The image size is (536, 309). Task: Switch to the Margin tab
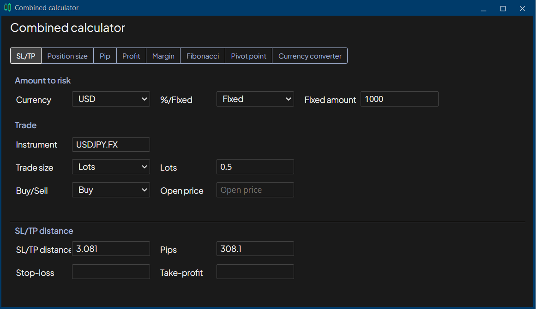point(163,55)
